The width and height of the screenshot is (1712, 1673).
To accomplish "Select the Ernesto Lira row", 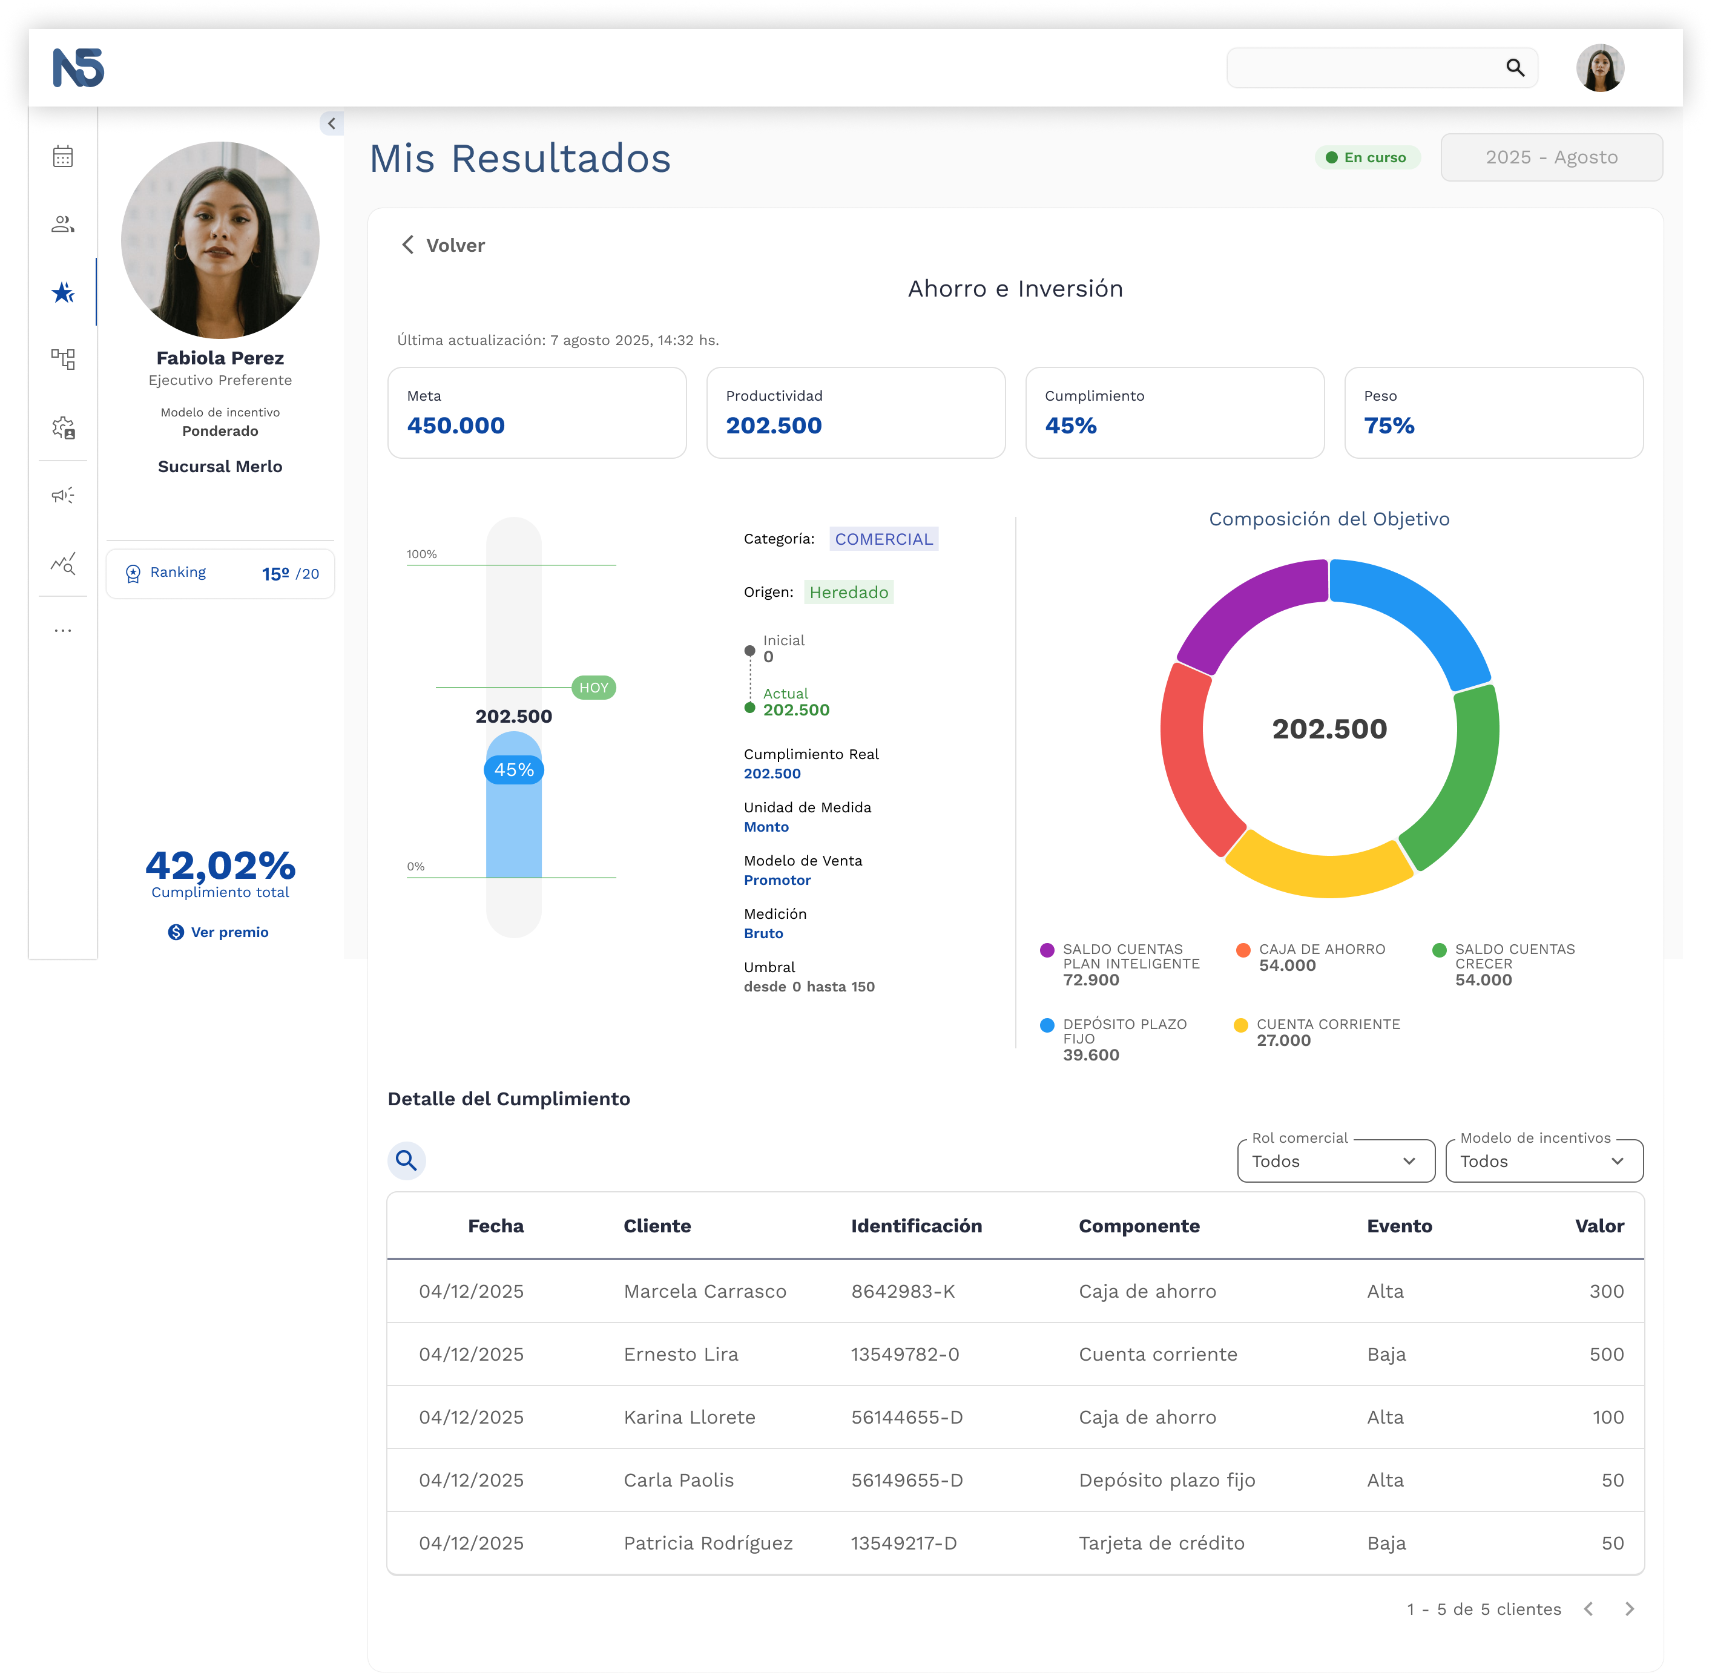I will [1015, 1354].
